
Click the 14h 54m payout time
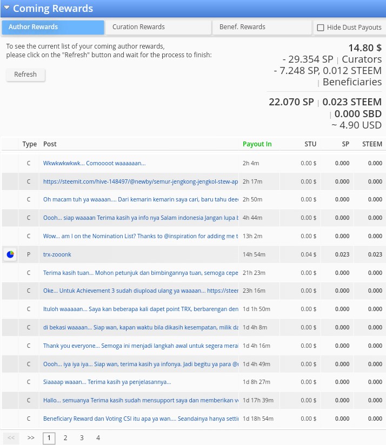254,254
